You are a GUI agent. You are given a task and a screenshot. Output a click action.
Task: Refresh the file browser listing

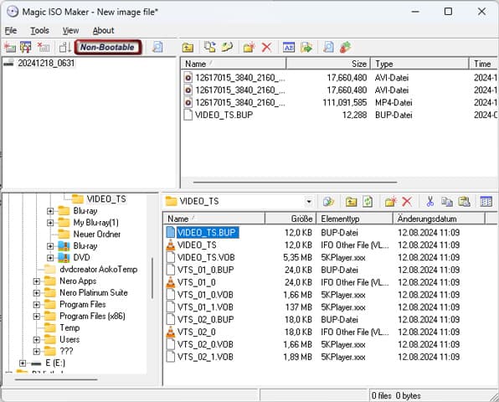(368, 202)
